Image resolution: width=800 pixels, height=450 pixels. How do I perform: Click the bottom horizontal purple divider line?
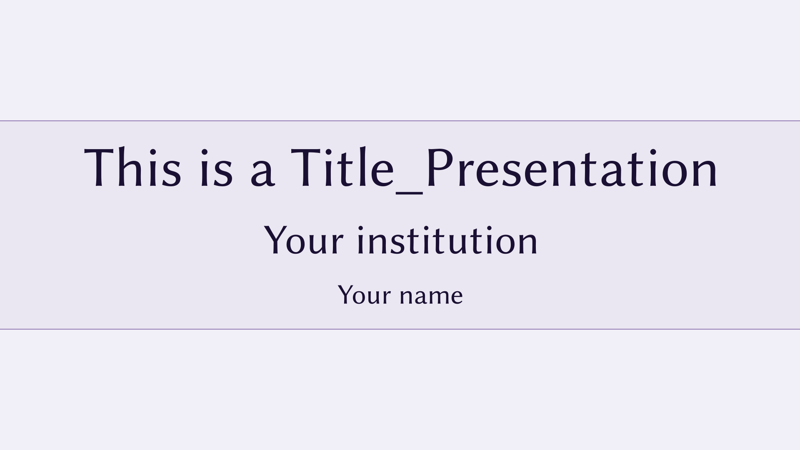(x=400, y=329)
